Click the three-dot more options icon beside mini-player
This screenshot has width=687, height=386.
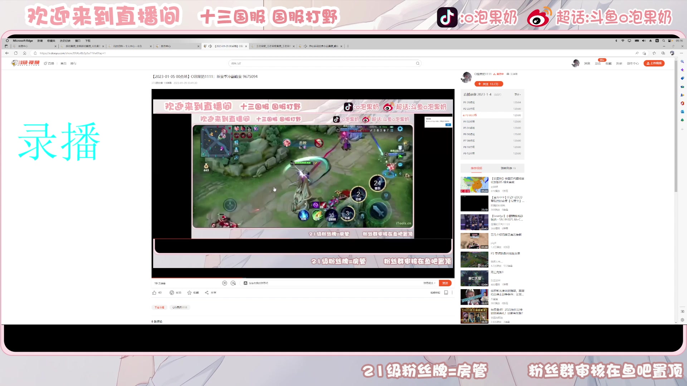click(453, 292)
